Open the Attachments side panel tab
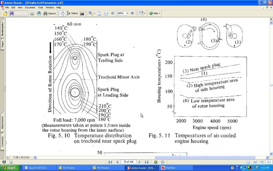Viewport: 273px width, 171px height. [x=2, y=122]
